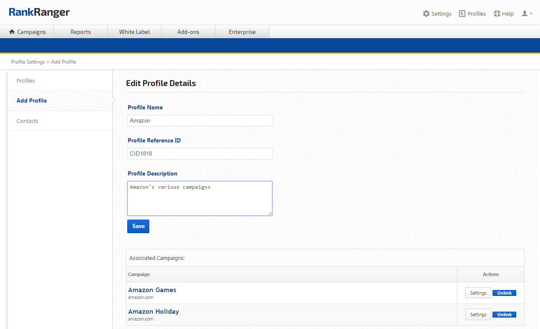Click the Actions column header
Viewport: 540px width, 329px height.
491,274
